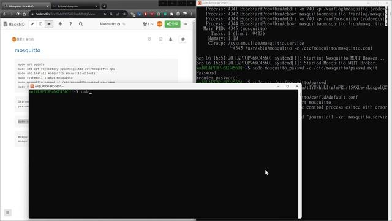The height and width of the screenshot is (221, 392).
Task: Open the green round extension icon
Action: (x=165, y=14)
